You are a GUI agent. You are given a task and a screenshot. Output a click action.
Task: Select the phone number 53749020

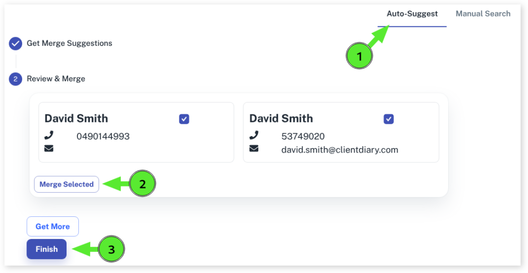click(303, 136)
